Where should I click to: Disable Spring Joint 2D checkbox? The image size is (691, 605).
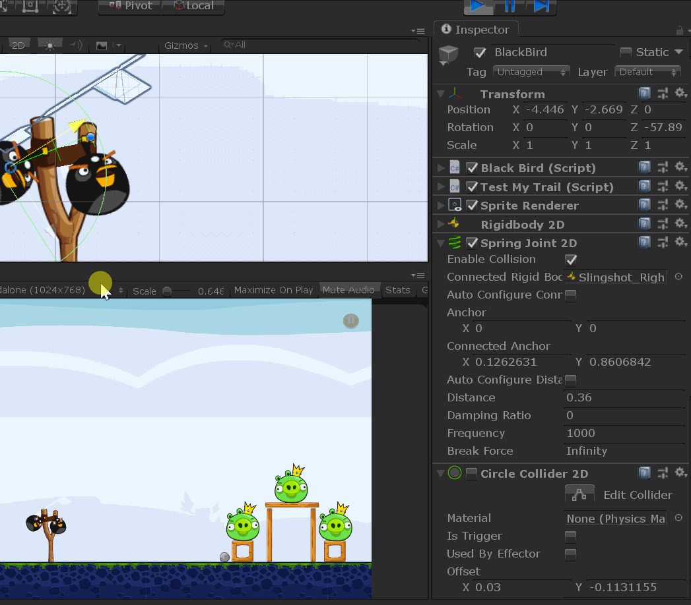pyautogui.click(x=472, y=243)
